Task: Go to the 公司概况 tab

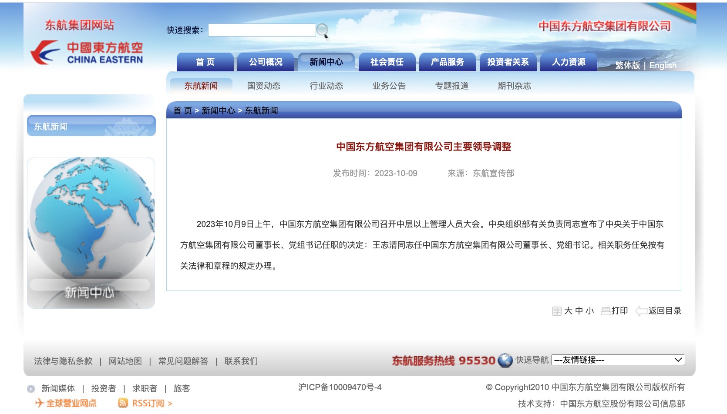Action: point(266,62)
